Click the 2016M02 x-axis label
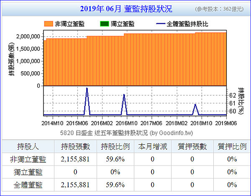251x196 pixels. tap(102, 123)
